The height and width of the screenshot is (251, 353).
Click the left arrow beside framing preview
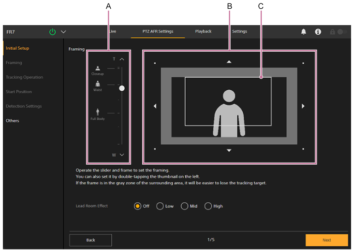point(155,106)
